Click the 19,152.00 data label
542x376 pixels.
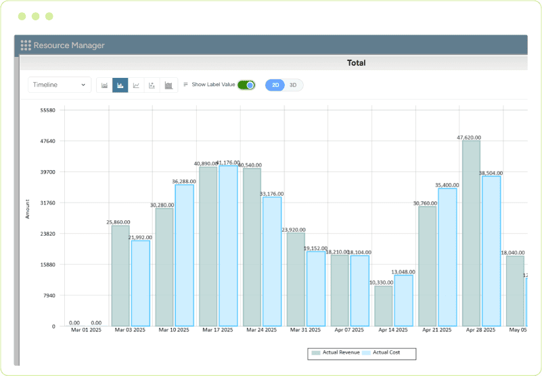pyautogui.click(x=315, y=248)
